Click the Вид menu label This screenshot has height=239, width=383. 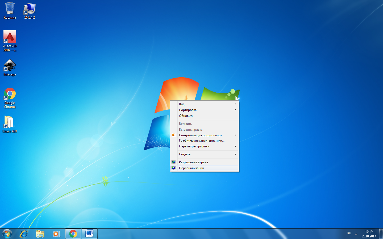(x=182, y=104)
